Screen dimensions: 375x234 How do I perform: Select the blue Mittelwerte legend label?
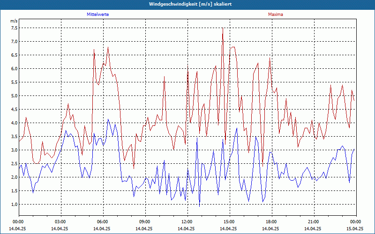point(98,15)
